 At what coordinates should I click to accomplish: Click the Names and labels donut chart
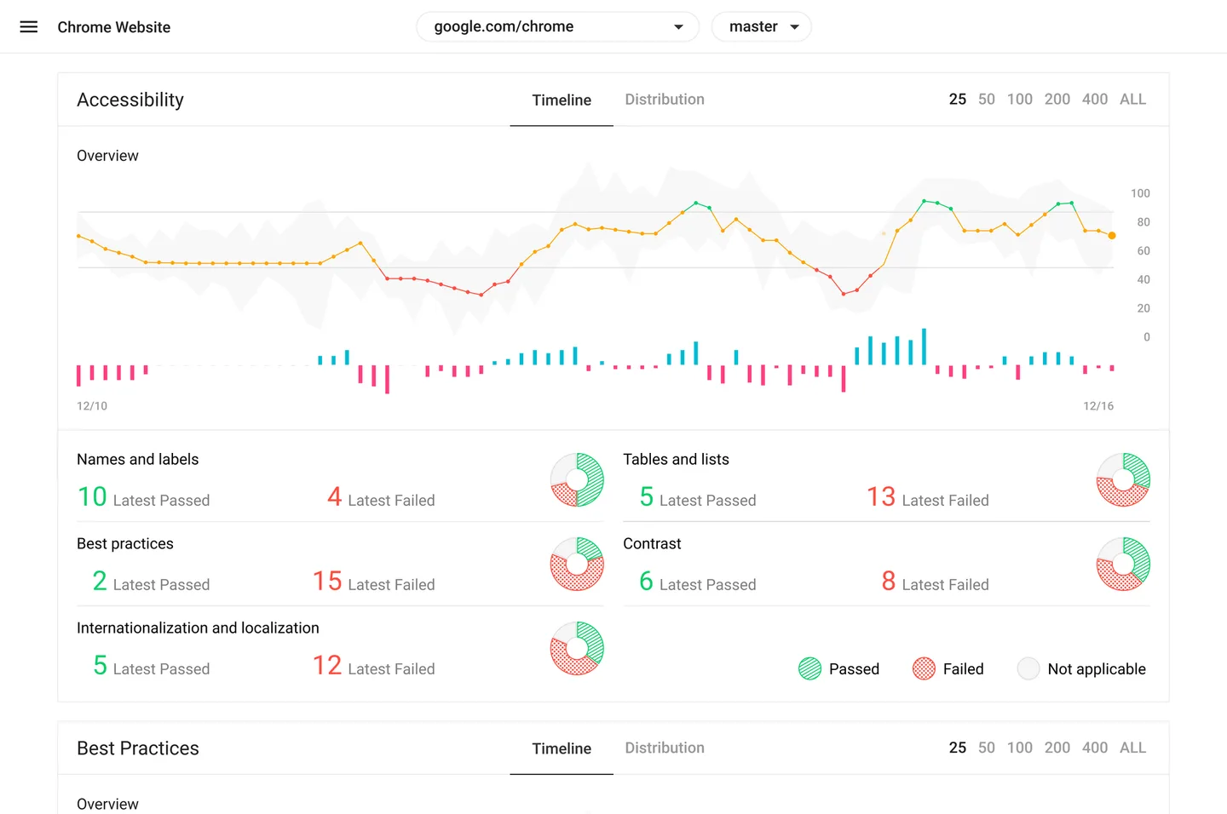[577, 480]
